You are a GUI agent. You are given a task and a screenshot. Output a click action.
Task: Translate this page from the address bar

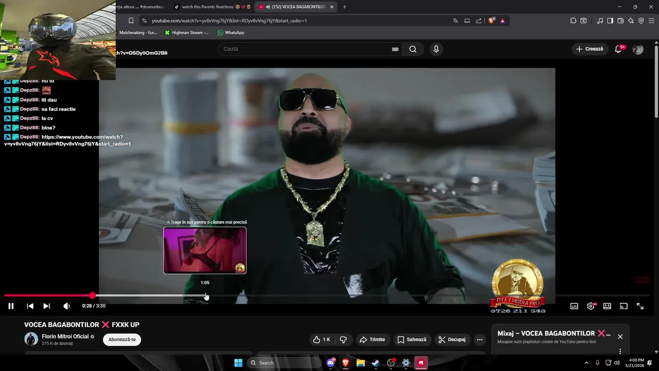pyautogui.click(x=455, y=21)
